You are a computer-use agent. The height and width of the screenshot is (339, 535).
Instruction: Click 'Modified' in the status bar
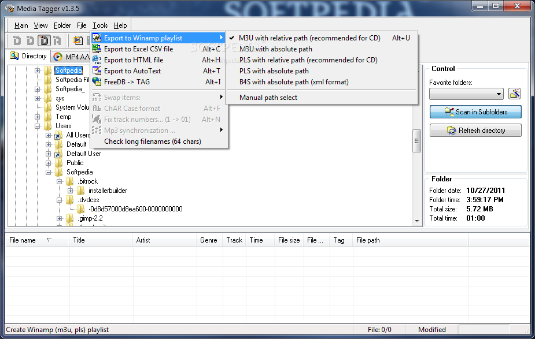[431, 330]
